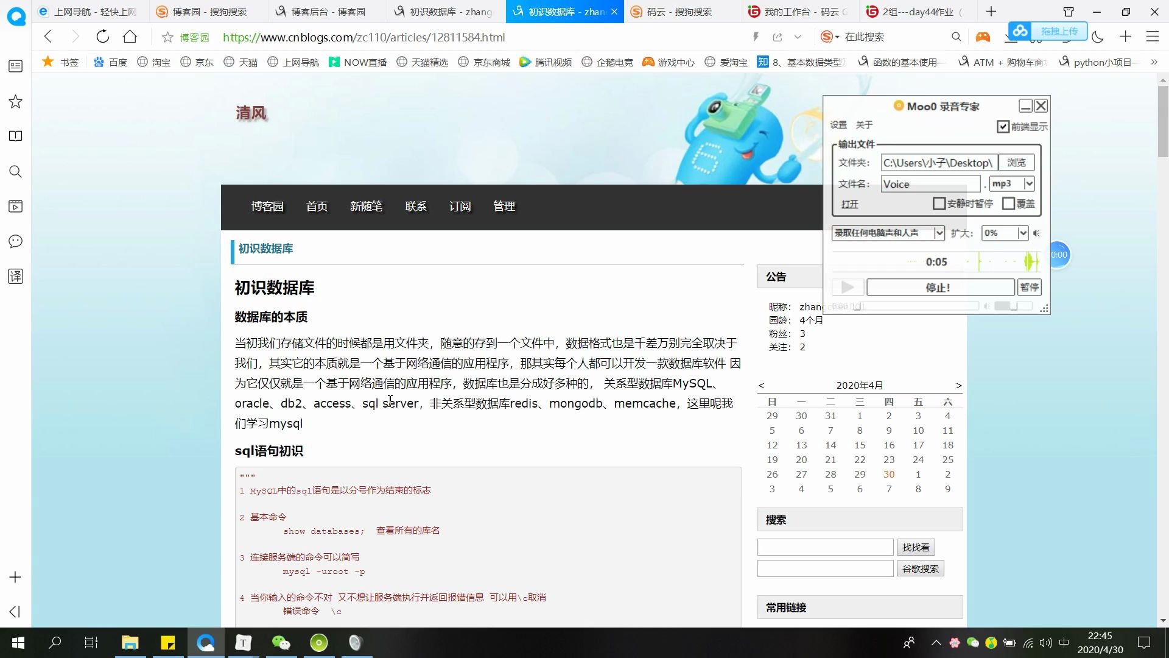Viewport: 1169px width, 658px height.
Task: Open sidebar chat message icon
Action: point(15,241)
